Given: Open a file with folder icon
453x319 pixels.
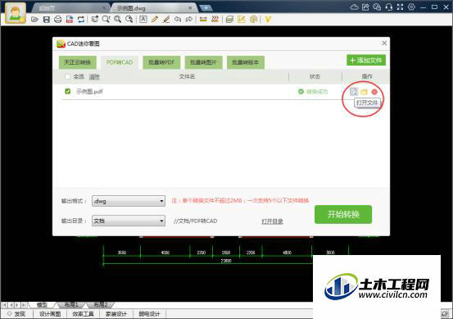Looking at the screenshot, I should click(34, 20).
